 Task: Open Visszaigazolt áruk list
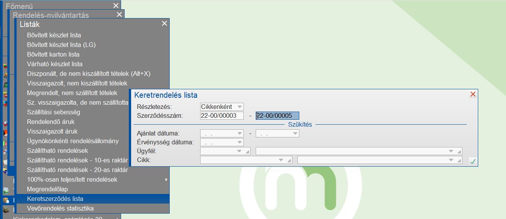coord(73,131)
